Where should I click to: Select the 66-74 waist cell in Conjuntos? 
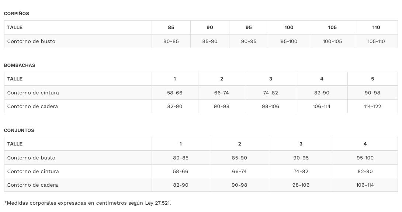click(239, 172)
